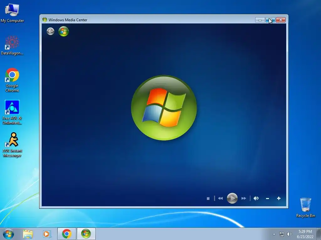321x240 pixels.
Task: Select the DataWagon desktop shortcut
Action: 12,45
